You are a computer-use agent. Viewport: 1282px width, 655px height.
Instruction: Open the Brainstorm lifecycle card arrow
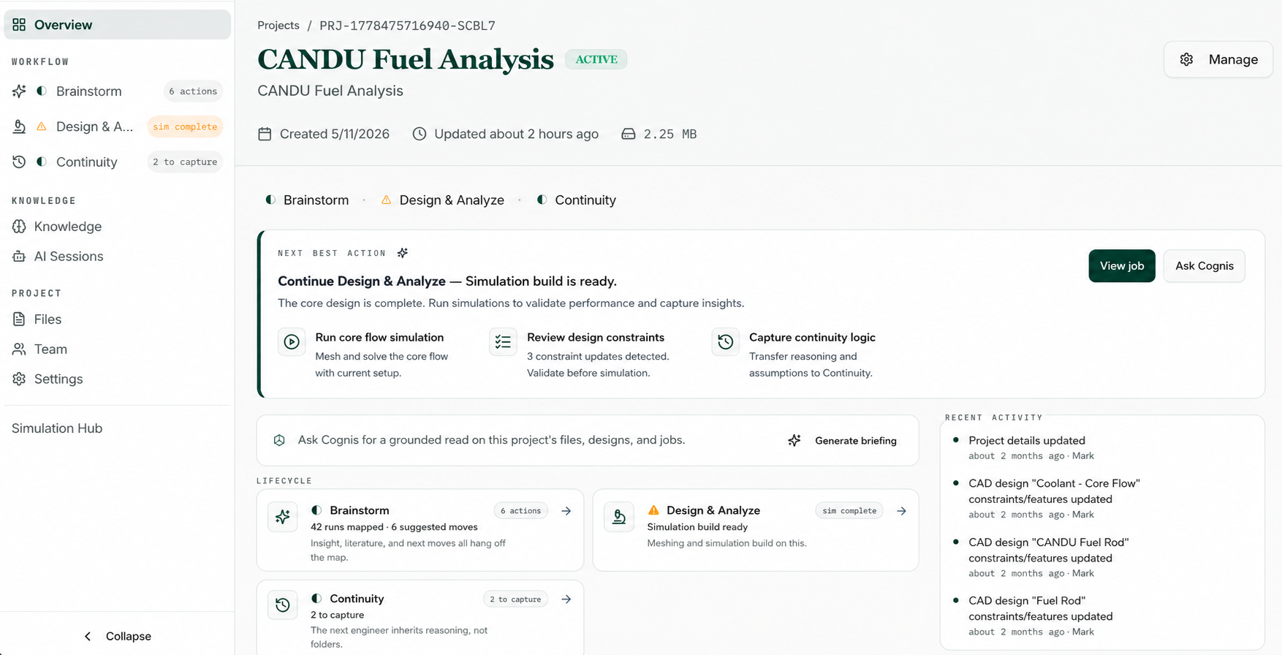tap(566, 511)
